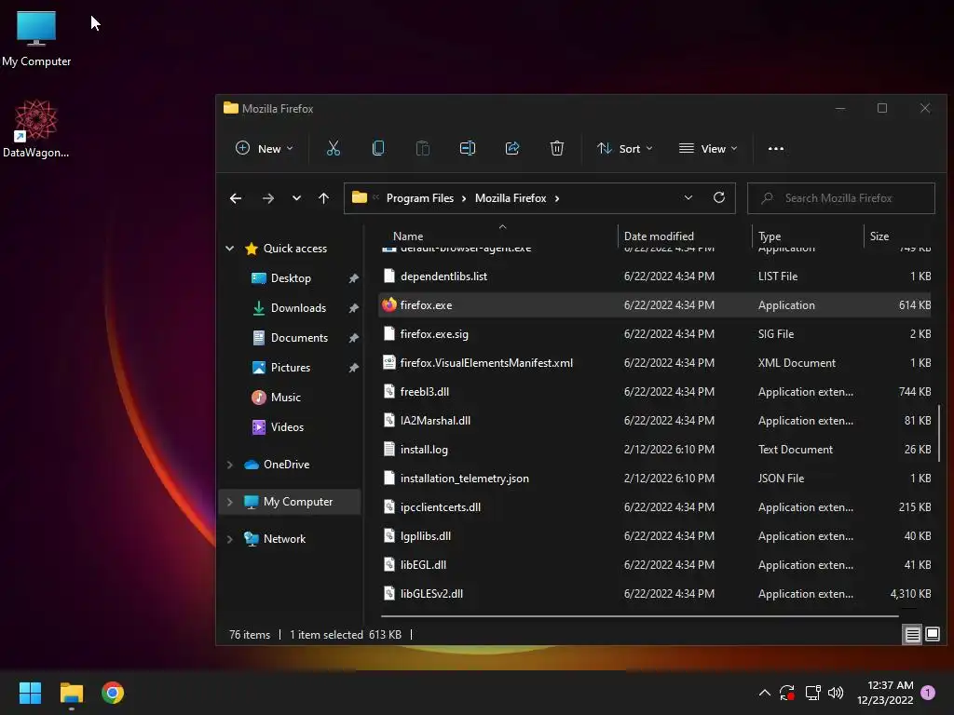954x715 pixels.
Task: Expand the My Computer tree node
Action: pos(229,502)
